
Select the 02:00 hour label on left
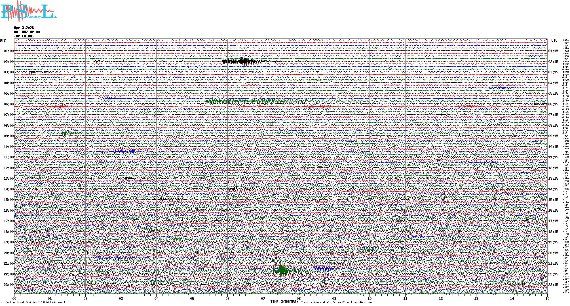pyautogui.click(x=9, y=62)
